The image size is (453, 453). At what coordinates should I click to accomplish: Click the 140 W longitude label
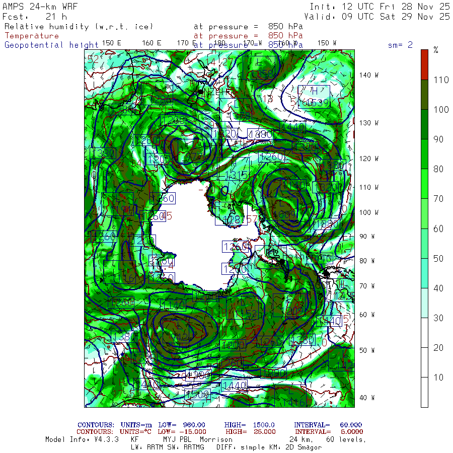point(368,75)
